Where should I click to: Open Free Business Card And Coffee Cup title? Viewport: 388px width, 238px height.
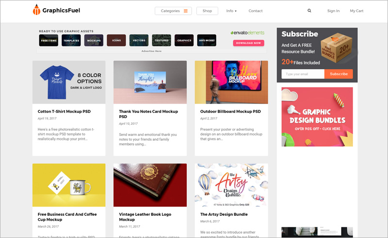click(x=67, y=217)
